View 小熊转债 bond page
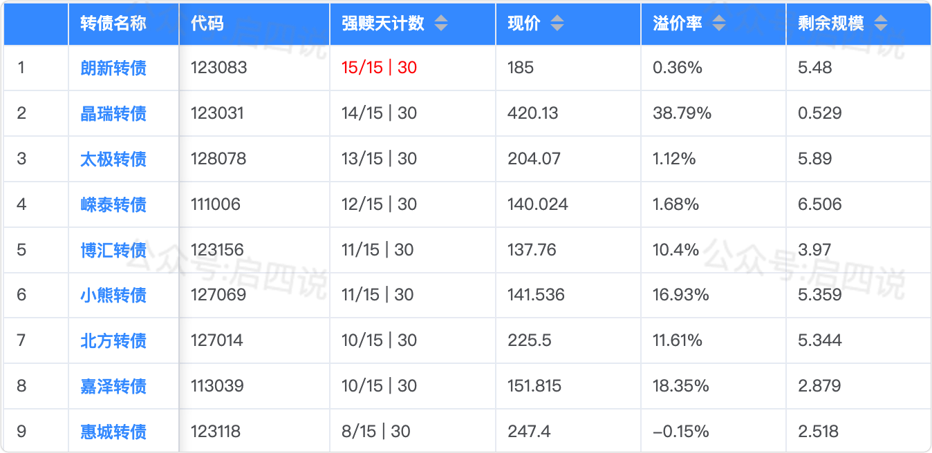 (113, 296)
